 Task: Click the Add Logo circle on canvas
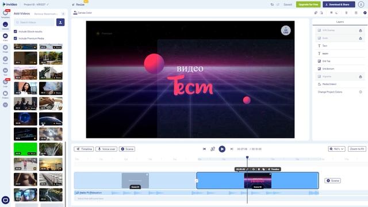tap(286, 30)
